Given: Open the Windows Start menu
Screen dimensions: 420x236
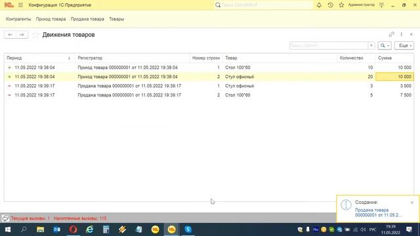Looking at the screenshot, I should coord(7,229).
